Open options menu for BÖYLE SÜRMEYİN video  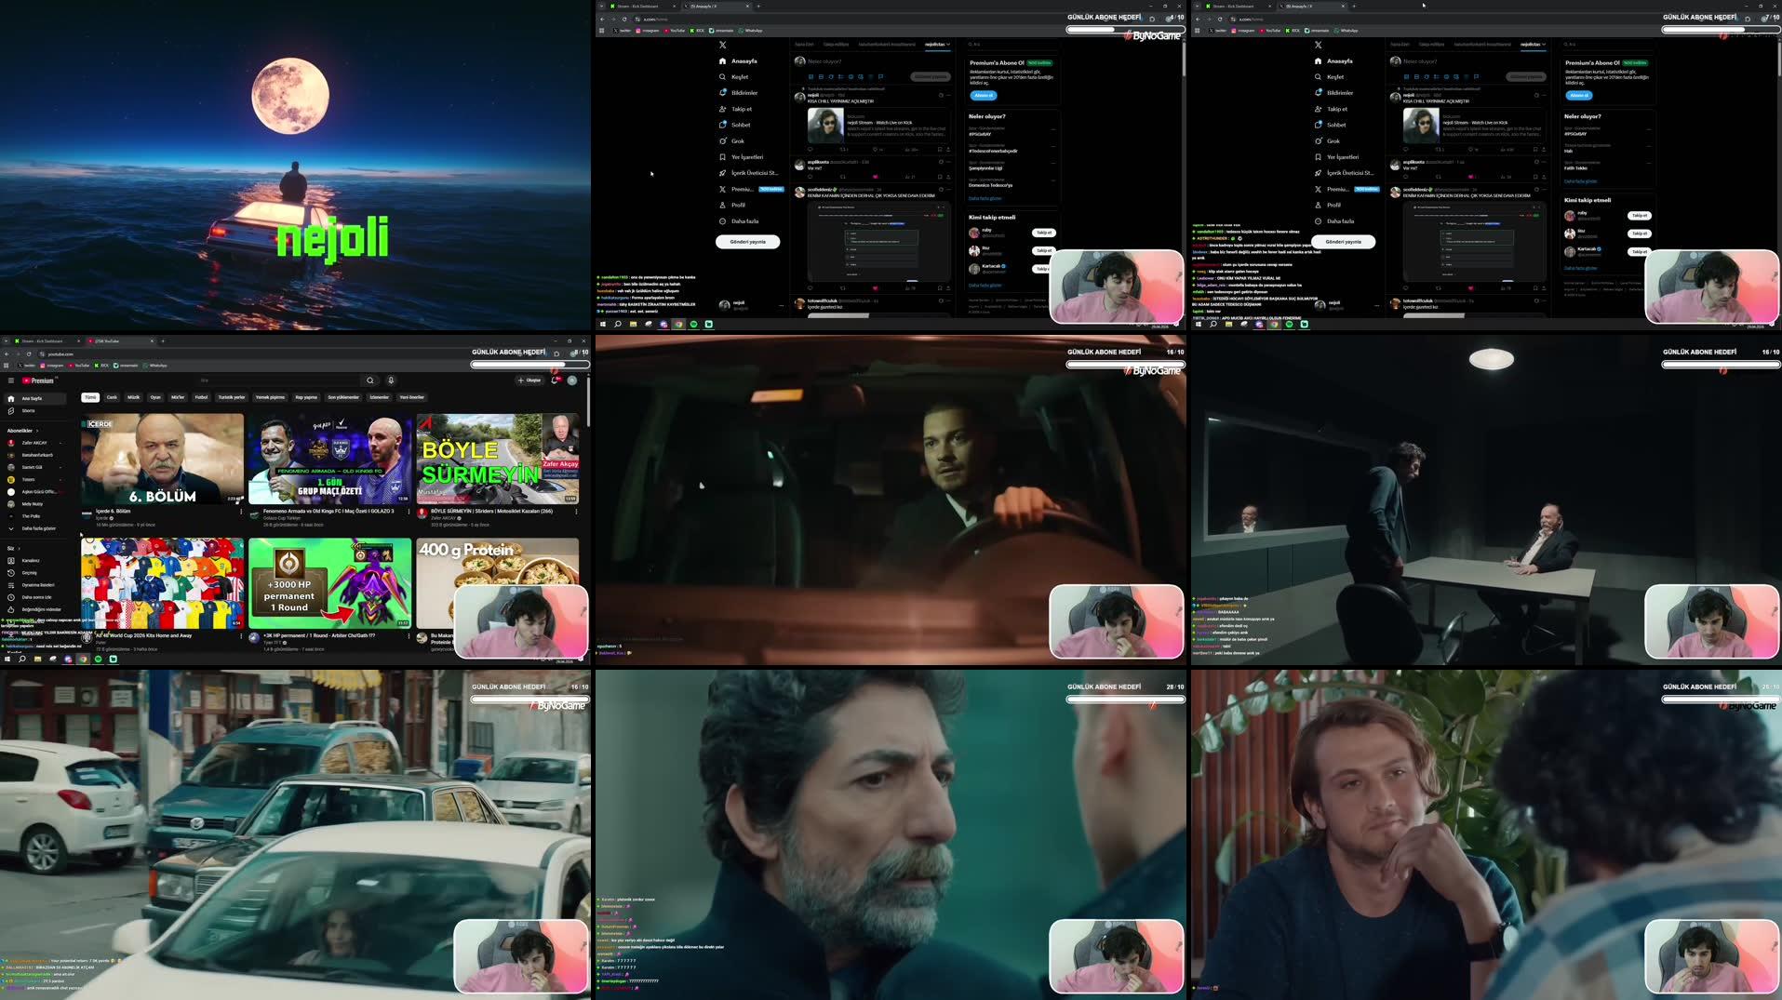tap(576, 512)
